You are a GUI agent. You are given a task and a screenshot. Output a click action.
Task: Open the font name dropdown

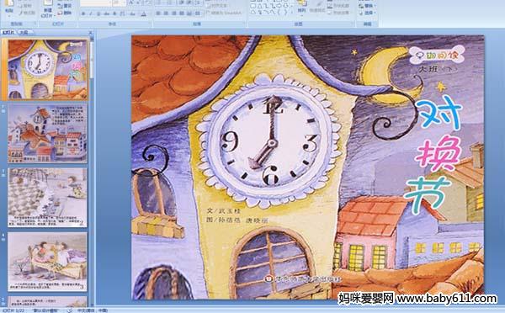click(96, 3)
